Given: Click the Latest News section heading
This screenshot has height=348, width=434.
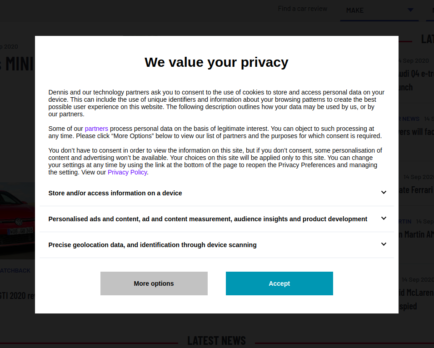Looking at the screenshot, I should (x=216, y=341).
